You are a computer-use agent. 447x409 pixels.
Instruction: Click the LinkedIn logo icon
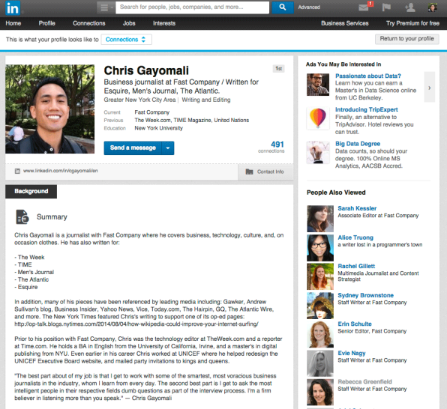pos(13,8)
